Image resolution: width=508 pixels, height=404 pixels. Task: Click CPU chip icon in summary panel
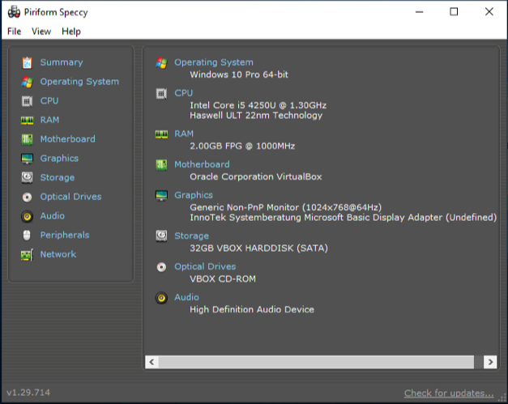point(161,94)
